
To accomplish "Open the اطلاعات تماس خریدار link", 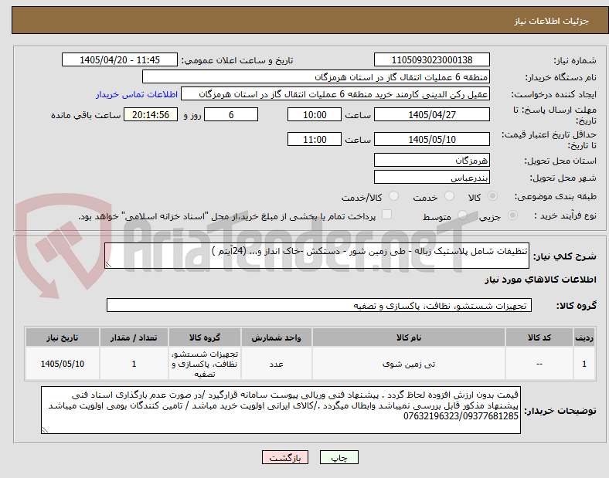I will click(137, 94).
